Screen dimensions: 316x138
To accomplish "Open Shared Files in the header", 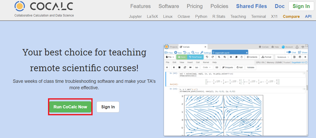I will coord(251,6).
